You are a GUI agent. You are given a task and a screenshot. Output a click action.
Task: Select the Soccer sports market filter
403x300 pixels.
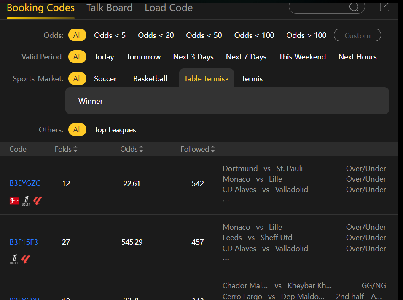[x=105, y=78]
